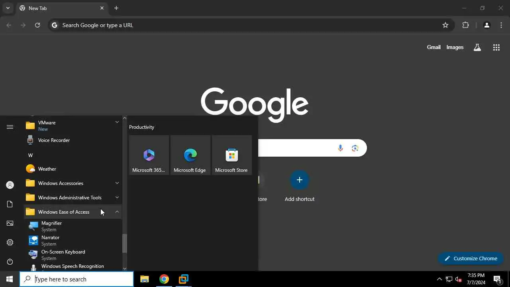The image size is (510, 287).
Task: Open VMware app from the taskbar
Action: tap(184, 279)
